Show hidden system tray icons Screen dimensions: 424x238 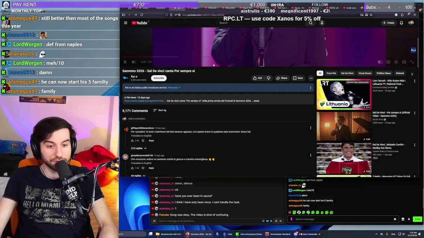[377, 234]
